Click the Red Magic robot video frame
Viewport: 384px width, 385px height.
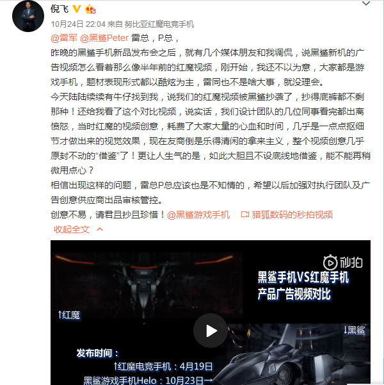(147, 286)
